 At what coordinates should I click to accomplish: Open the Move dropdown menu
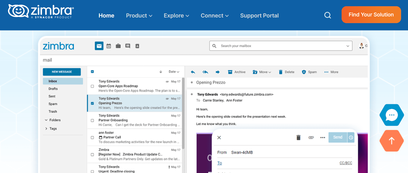(x=262, y=72)
